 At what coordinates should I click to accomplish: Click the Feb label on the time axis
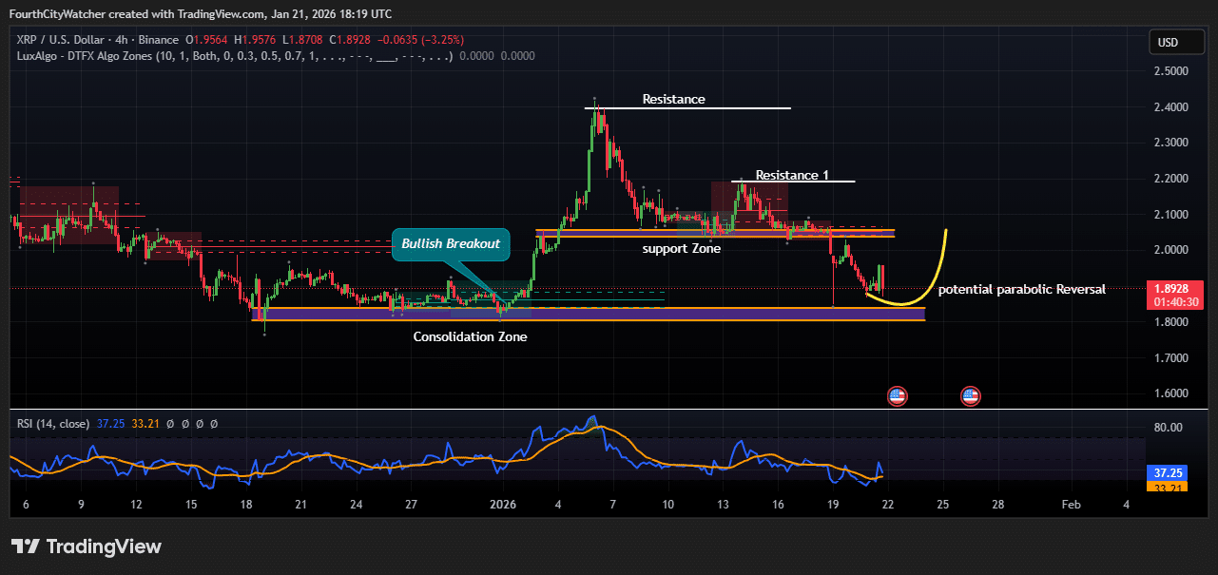point(1072,505)
